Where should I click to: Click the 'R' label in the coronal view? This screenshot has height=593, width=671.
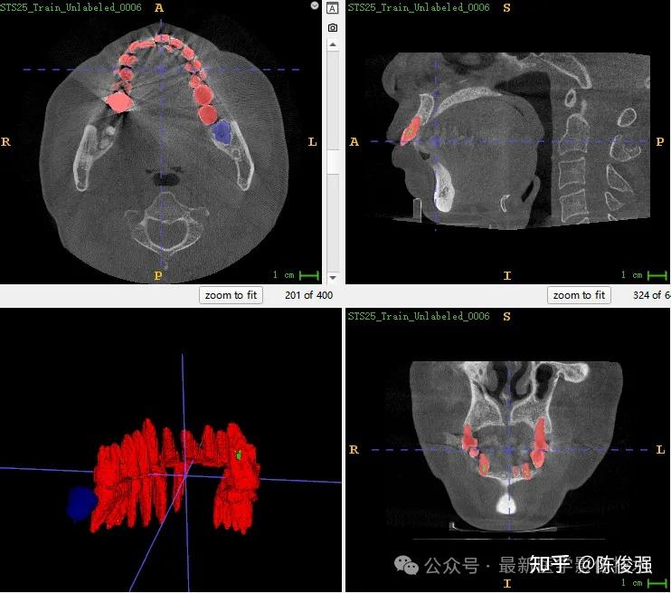[354, 449]
